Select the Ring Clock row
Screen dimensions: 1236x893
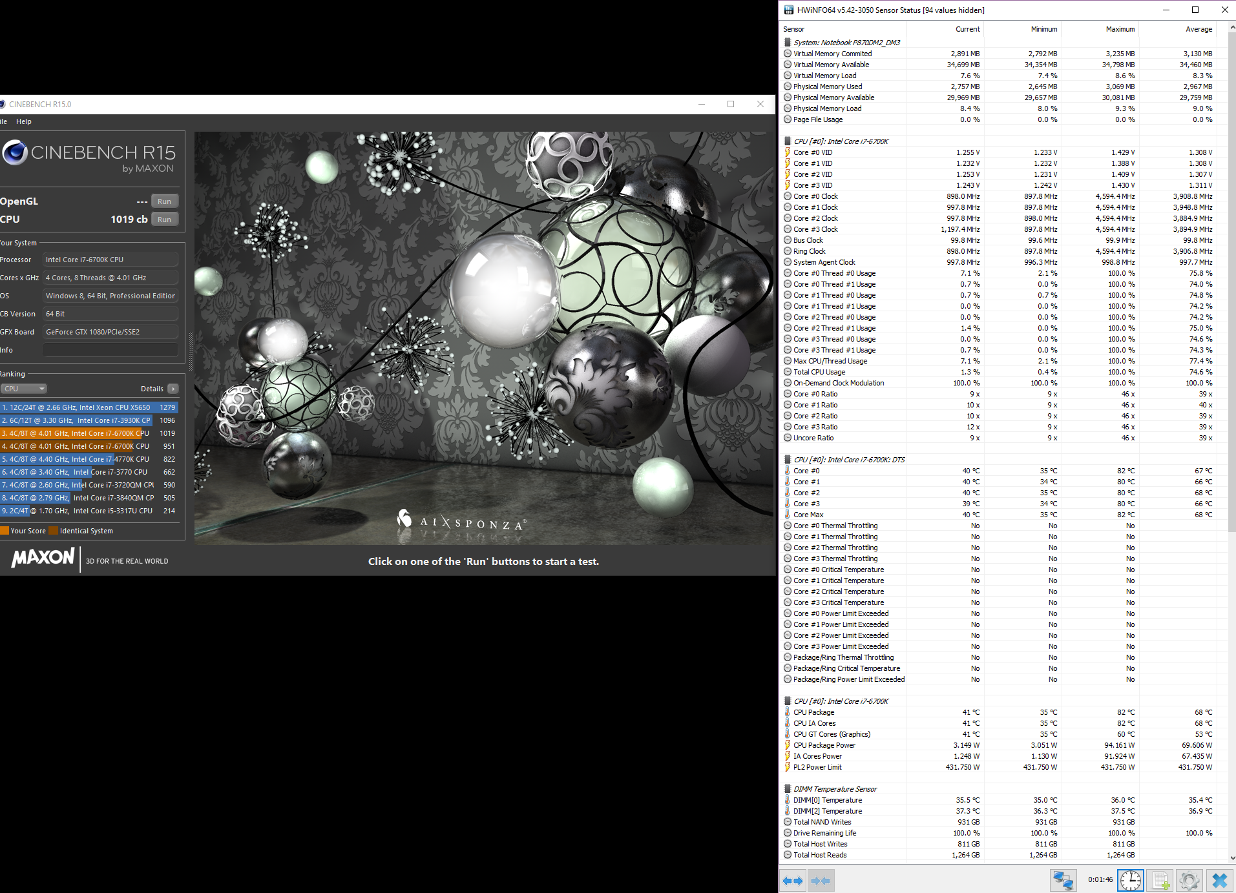pos(1000,251)
